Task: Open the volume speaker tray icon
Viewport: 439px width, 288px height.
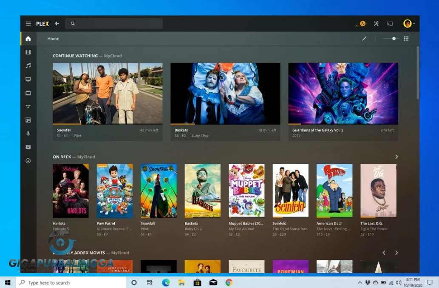Action: tap(399, 282)
